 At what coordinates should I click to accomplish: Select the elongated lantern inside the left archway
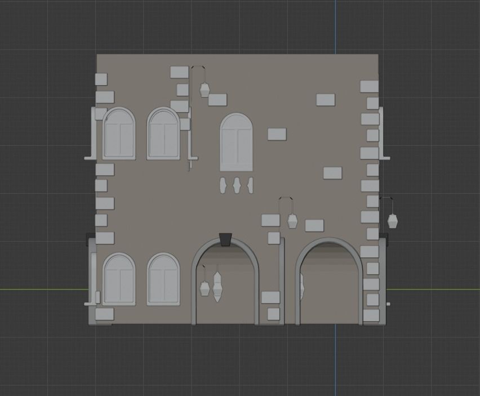click(x=217, y=287)
